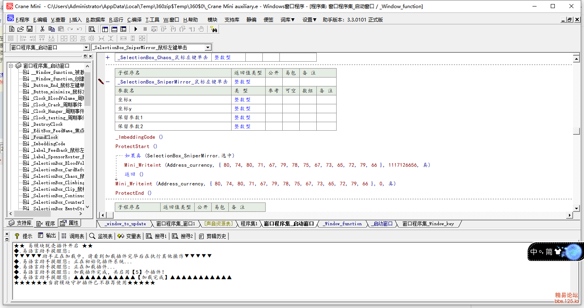The width and height of the screenshot is (584, 308).
Task: Click the align-left edges icon in alignment toolbar
Action: pyautogui.click(x=24, y=38)
